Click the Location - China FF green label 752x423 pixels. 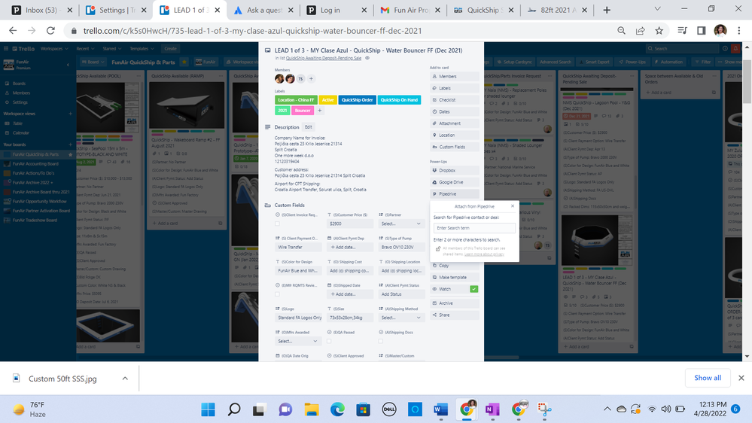point(296,100)
